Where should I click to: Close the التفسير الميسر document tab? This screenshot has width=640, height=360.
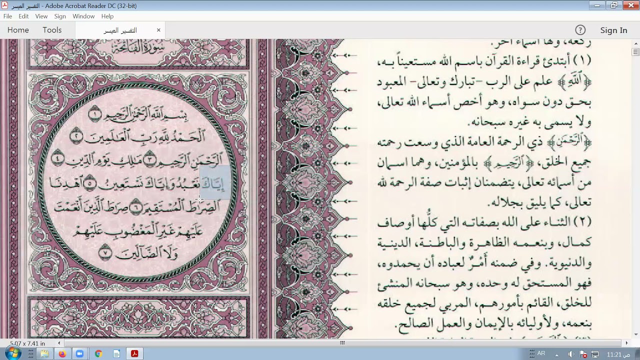[158, 30]
